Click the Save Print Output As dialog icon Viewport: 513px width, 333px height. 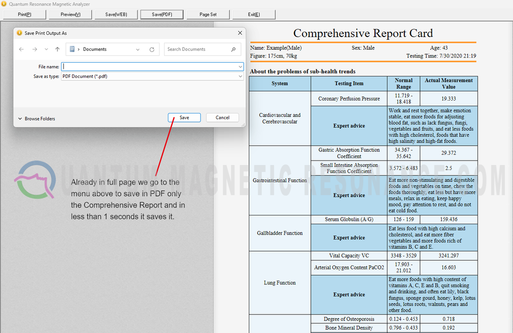click(x=19, y=32)
